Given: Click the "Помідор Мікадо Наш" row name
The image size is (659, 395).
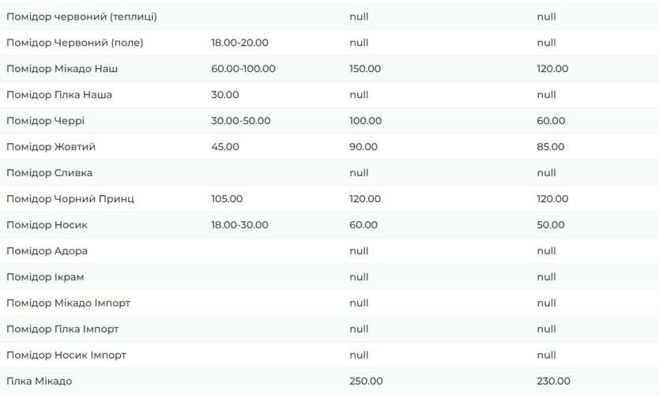Looking at the screenshot, I should point(62,69).
